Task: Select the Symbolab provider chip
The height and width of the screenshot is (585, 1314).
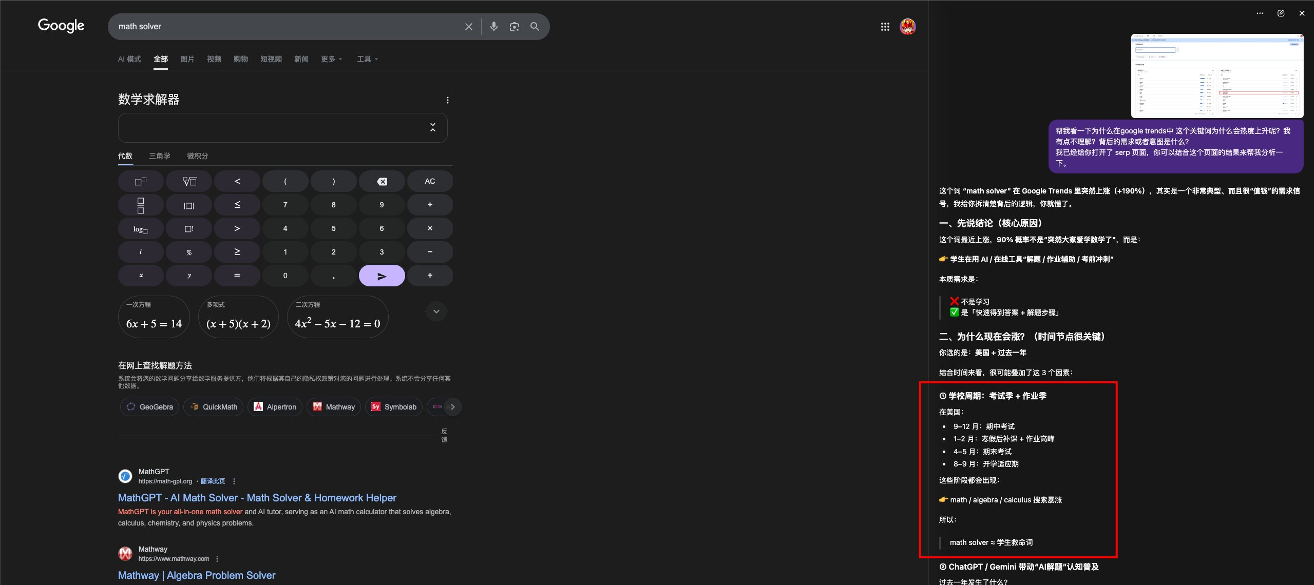Action: 394,407
